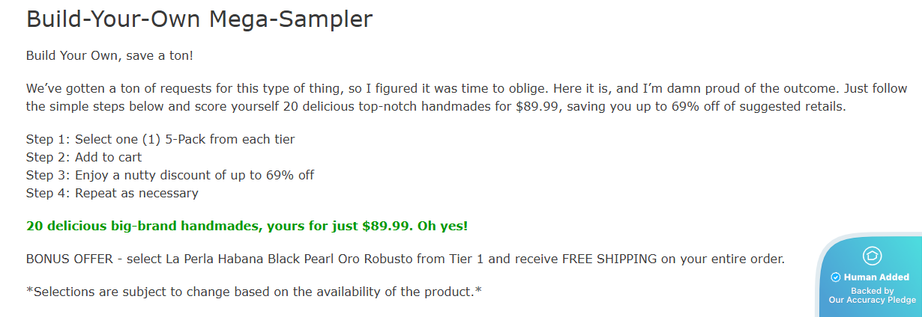
Task: Click Step 4 Repeat as necessary text
Action: (x=112, y=193)
